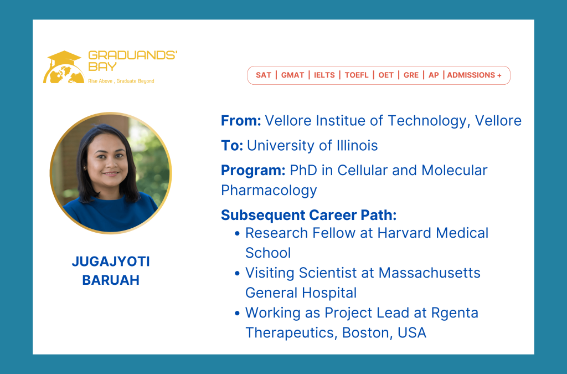Choose the TOEFL option

pos(356,75)
